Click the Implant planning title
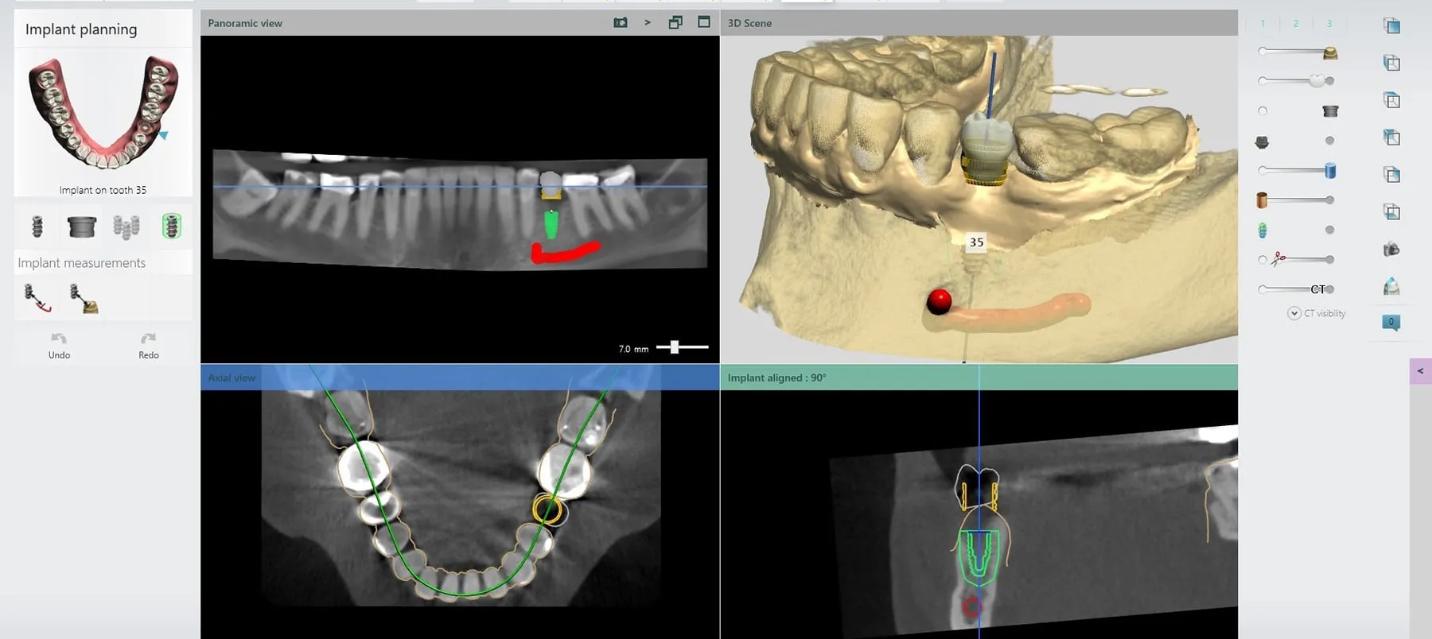Image resolution: width=1432 pixels, height=639 pixels. pos(81,29)
